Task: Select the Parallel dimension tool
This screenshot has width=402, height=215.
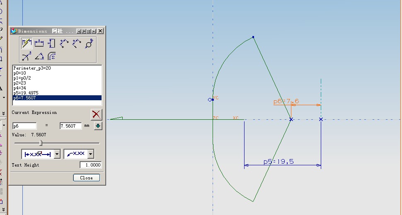Action: (x=64, y=43)
